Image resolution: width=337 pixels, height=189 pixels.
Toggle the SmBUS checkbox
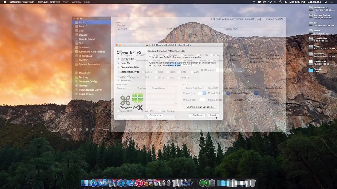179,78
